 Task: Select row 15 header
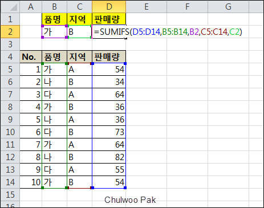click(10, 195)
